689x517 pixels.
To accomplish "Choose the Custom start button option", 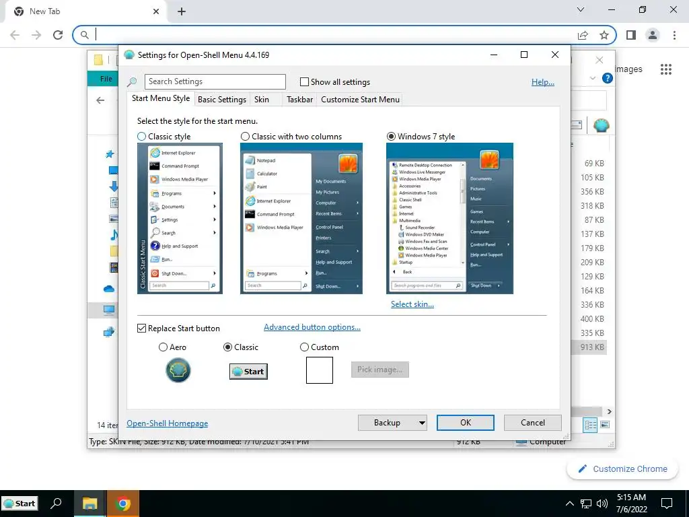I will click(304, 347).
